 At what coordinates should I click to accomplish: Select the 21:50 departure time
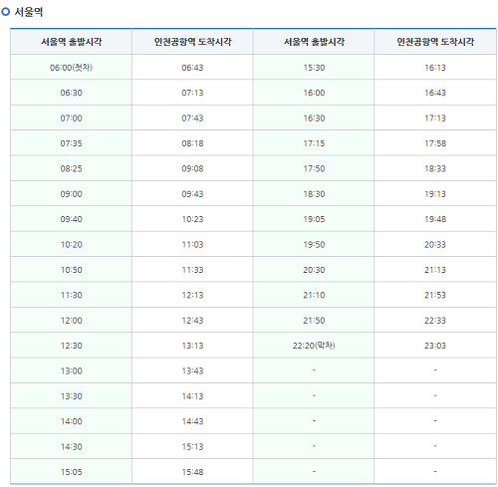coord(314,321)
